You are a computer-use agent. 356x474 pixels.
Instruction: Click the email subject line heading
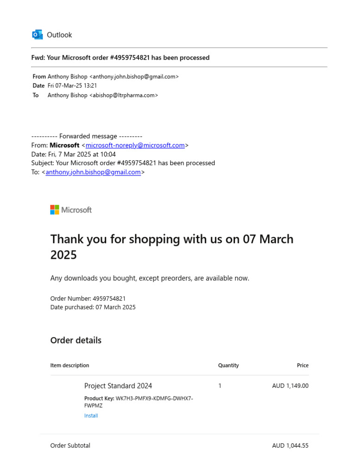pyautogui.click(x=120, y=58)
